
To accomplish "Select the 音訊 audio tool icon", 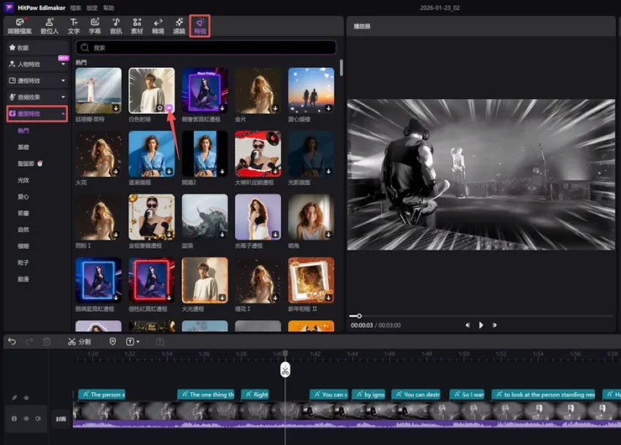I will 116,25.
